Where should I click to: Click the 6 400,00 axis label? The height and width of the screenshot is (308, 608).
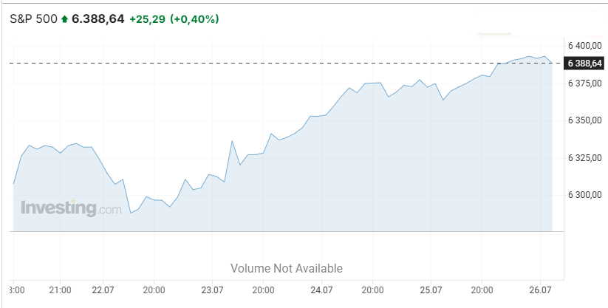click(585, 46)
